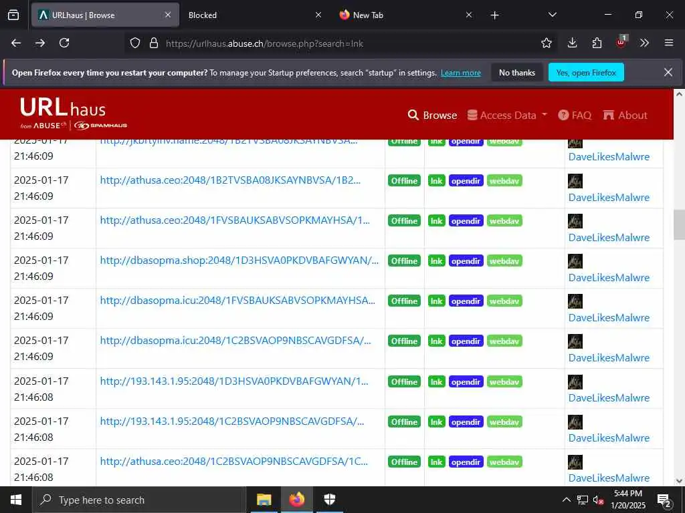Viewport: 685px width, 513px height.
Task: Click the scrollbar up arrow
Action: [x=679, y=94]
